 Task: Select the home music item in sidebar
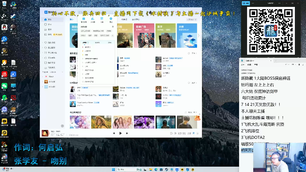pyautogui.click(x=52, y=19)
